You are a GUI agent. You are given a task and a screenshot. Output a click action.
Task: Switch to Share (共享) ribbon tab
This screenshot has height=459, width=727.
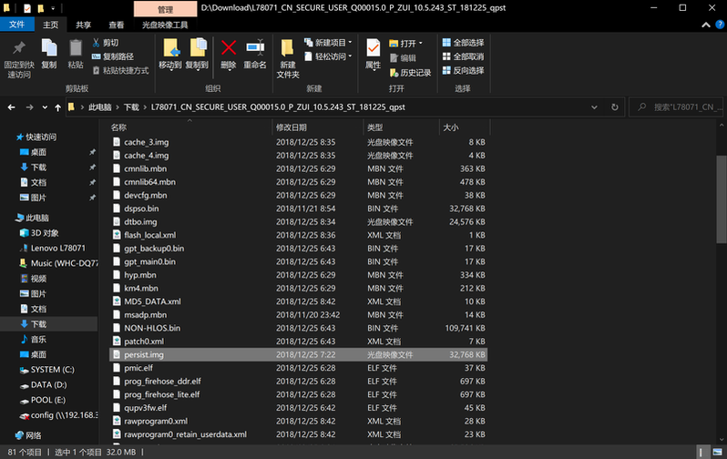pyautogui.click(x=84, y=25)
